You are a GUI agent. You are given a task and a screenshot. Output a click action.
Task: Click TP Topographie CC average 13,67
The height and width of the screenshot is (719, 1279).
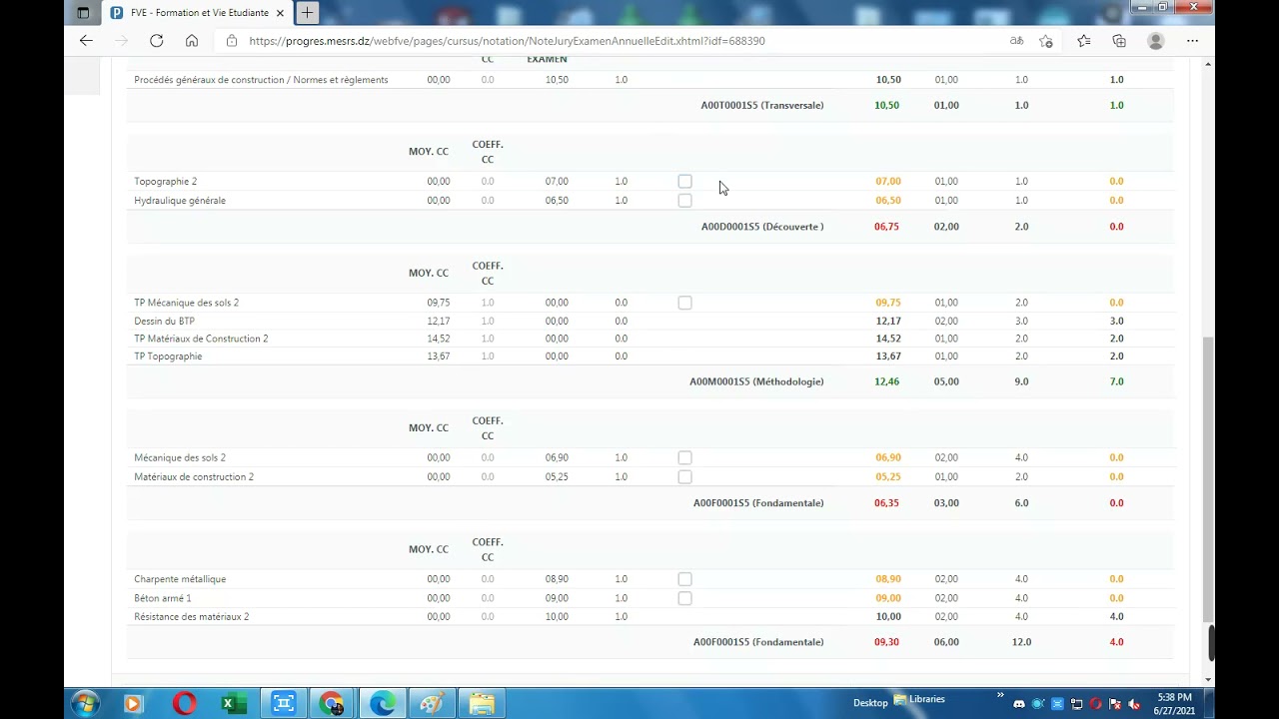pyautogui.click(x=439, y=357)
